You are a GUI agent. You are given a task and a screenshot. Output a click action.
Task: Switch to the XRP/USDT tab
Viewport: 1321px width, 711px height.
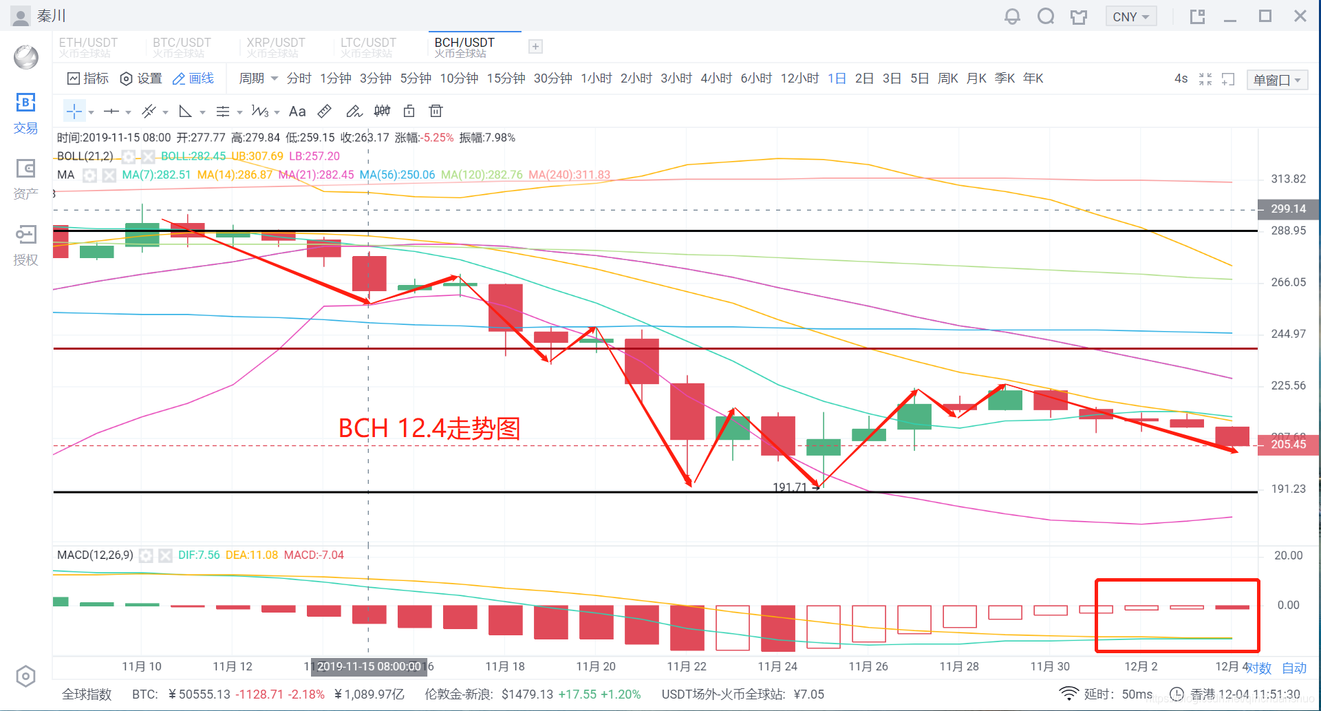pyautogui.click(x=275, y=47)
